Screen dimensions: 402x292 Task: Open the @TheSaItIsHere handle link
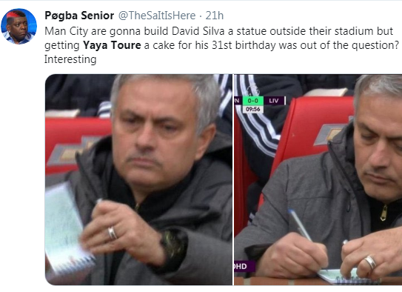pyautogui.click(x=157, y=16)
